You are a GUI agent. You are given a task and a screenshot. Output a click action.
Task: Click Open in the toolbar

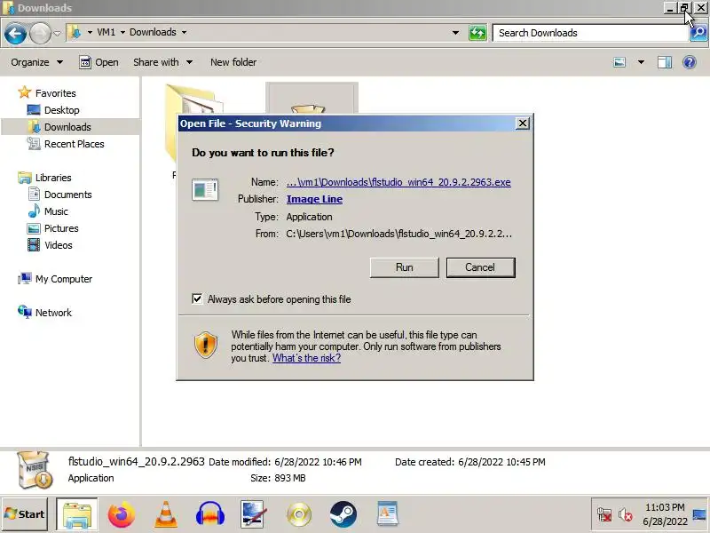(99, 62)
